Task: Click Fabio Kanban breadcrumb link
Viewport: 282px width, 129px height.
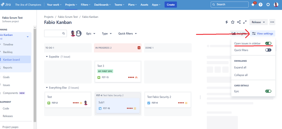Action: [x=90, y=17]
